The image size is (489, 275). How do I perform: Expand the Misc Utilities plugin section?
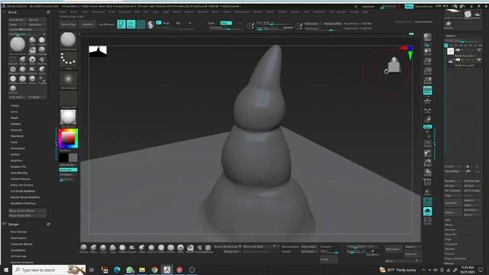(18, 232)
